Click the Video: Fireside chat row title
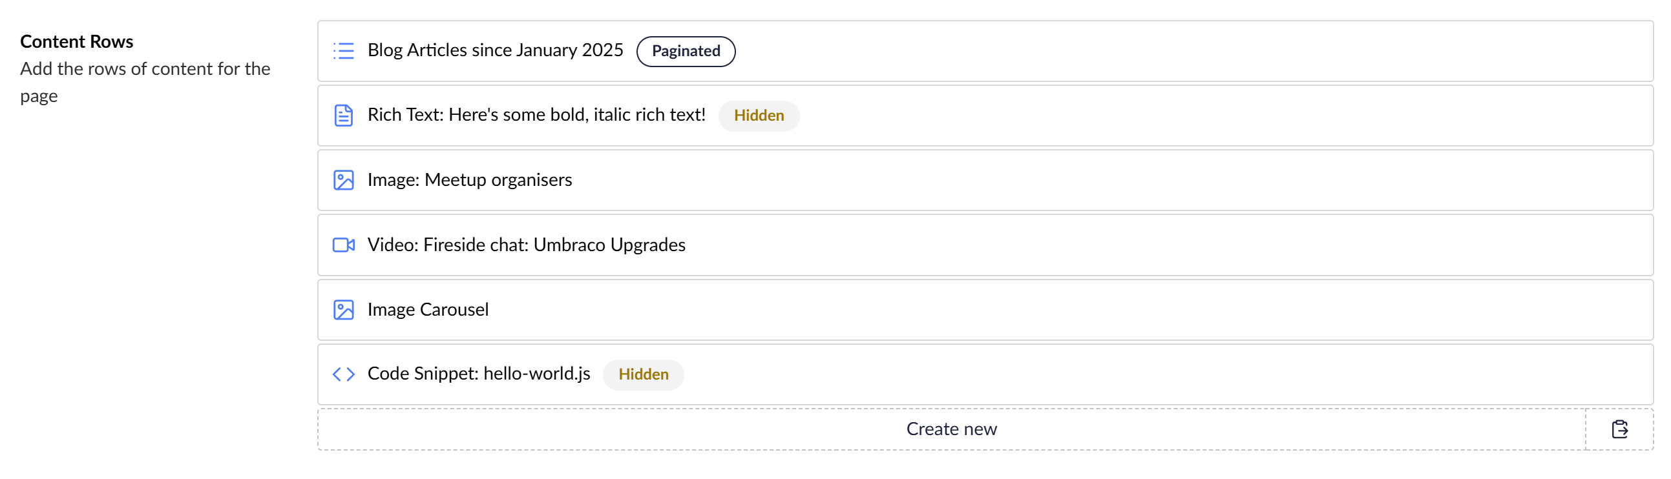Screen dimensions: 1671x479 pyautogui.click(x=526, y=245)
